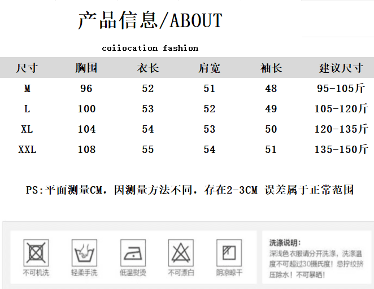The height and width of the screenshot is (289, 374).
Task: Click garment length 53 in L row
Action: [148, 109]
